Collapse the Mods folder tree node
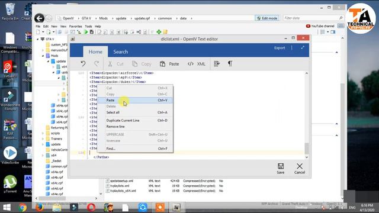The width and height of the screenshot is (379, 213). [43, 56]
